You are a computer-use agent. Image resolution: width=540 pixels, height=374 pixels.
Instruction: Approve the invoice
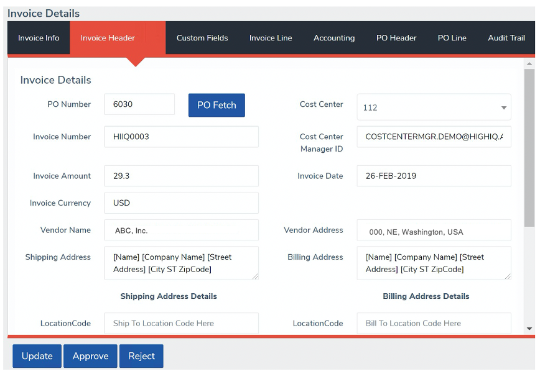[90, 356]
